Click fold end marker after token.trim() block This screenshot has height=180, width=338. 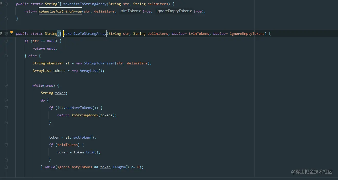tap(6, 160)
